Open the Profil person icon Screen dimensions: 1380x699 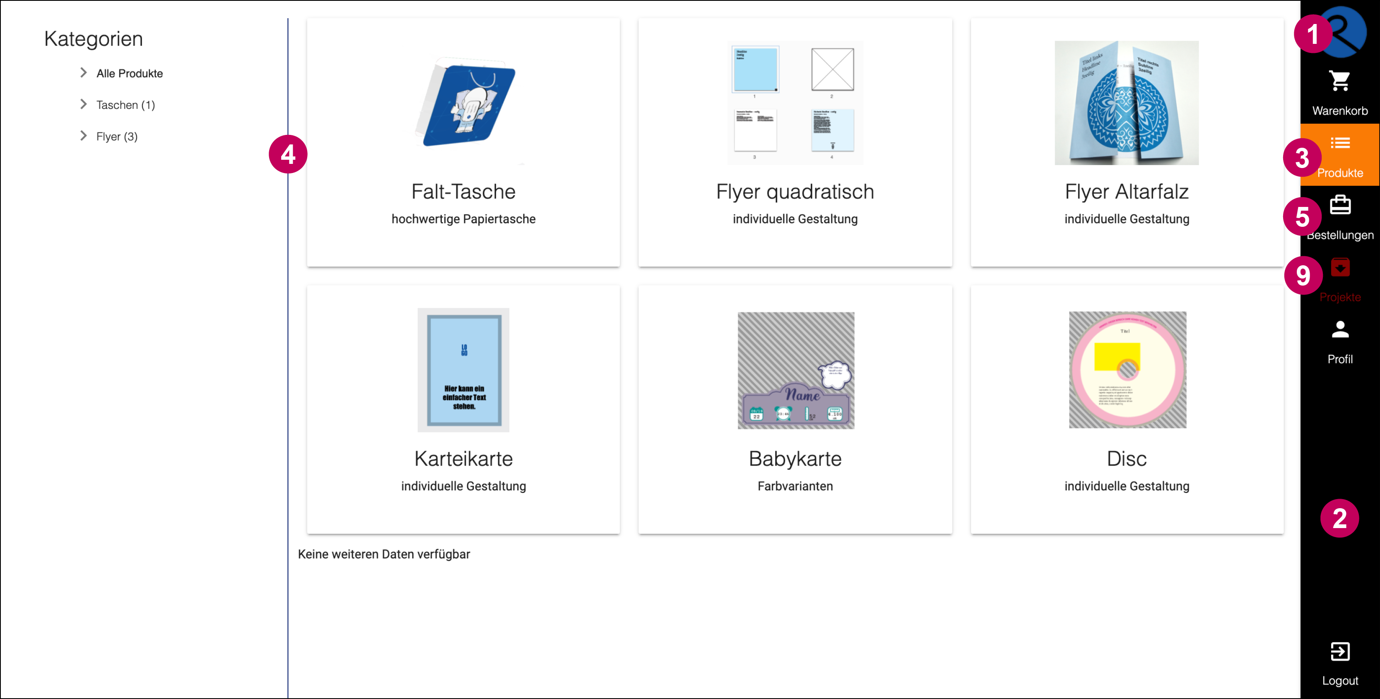(1340, 329)
